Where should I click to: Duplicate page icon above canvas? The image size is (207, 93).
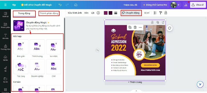158,22
